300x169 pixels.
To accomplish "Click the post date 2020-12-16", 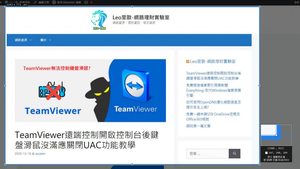I will (x=23, y=154).
